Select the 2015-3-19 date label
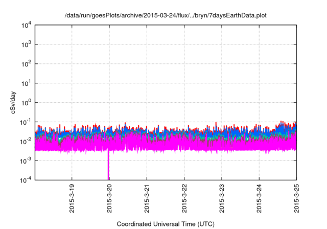The image size is (327, 229). click(72, 199)
